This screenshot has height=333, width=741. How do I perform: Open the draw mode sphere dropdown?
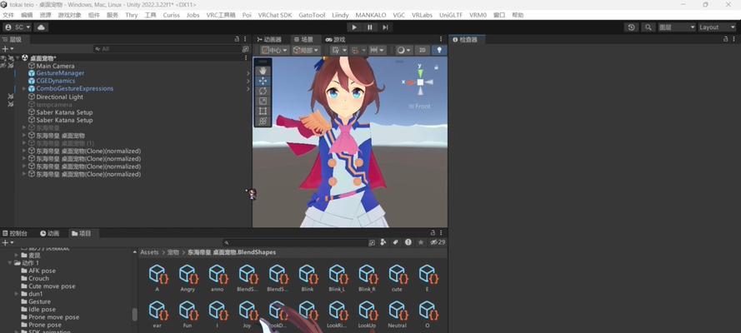(404, 50)
